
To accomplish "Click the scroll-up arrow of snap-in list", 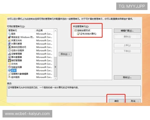I will 55,30.
